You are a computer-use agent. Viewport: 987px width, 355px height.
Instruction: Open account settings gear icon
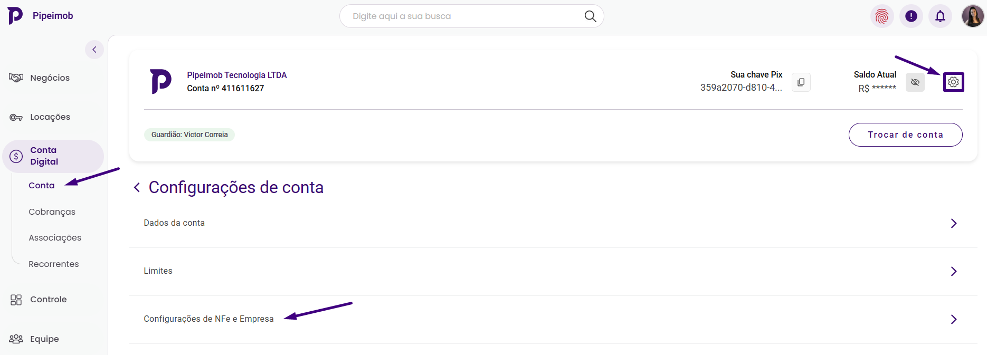click(x=953, y=82)
